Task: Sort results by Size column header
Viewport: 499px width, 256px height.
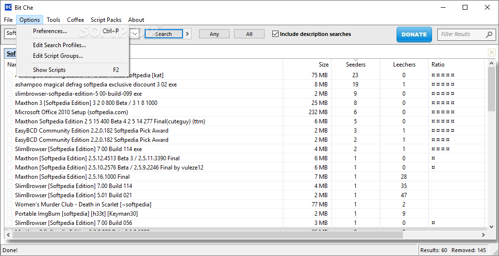Action: pyautogui.click(x=307, y=65)
